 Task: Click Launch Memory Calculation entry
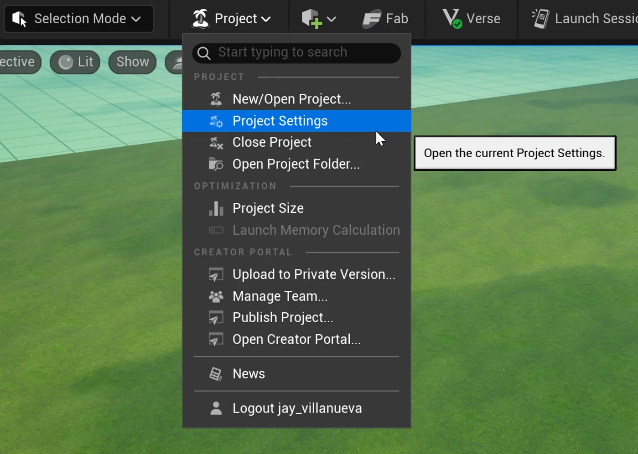[x=296, y=230]
